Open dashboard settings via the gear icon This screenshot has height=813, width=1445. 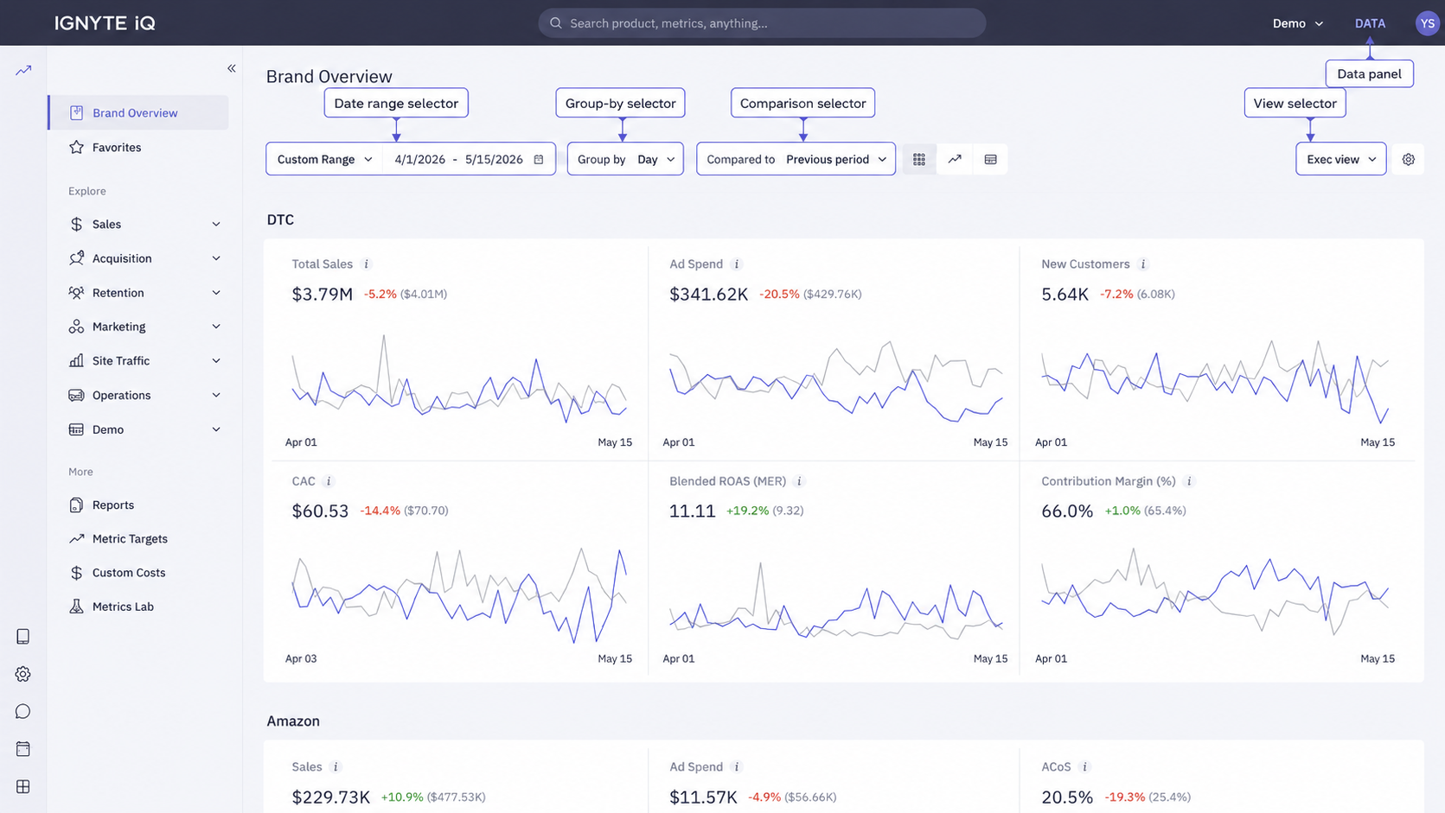click(1409, 159)
